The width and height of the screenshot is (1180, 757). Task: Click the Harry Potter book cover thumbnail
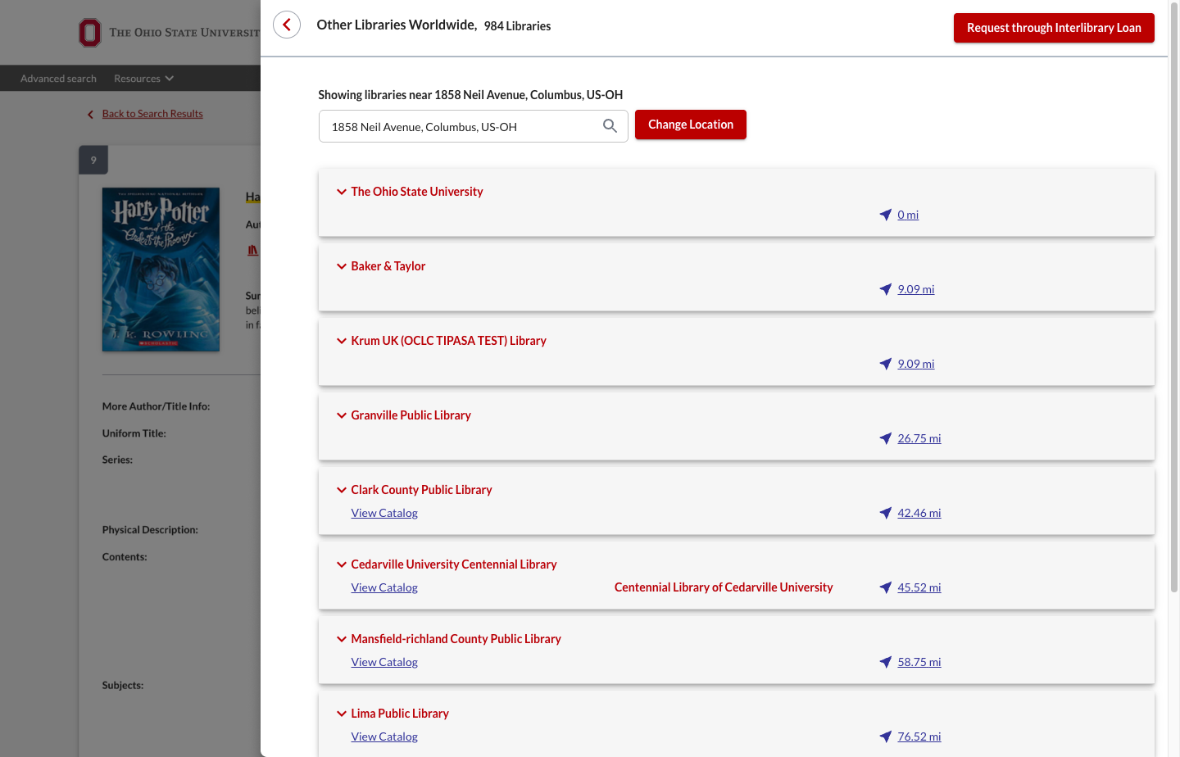click(x=161, y=270)
